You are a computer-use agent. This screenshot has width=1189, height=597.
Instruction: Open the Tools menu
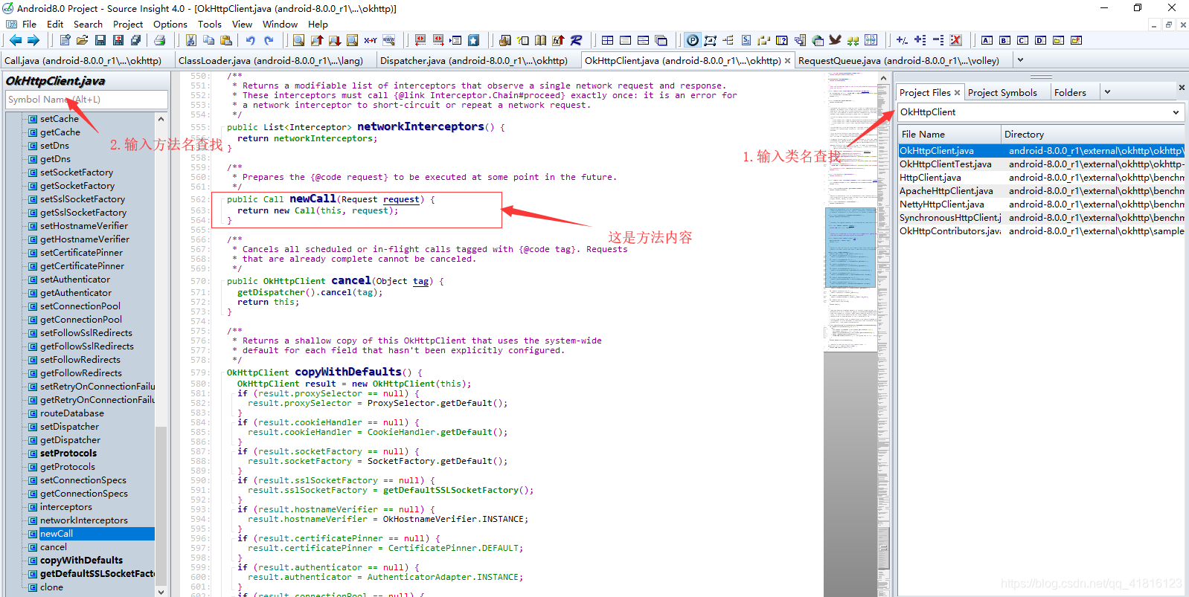210,24
